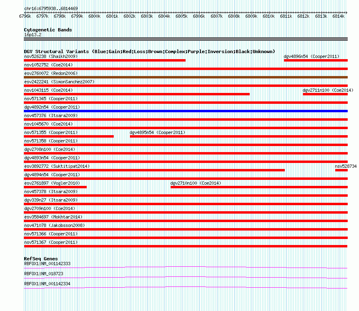The width and height of the screenshot is (359, 311).
Task: Select nsv571358 (Cooper2011) variant label
Action: [51, 141]
